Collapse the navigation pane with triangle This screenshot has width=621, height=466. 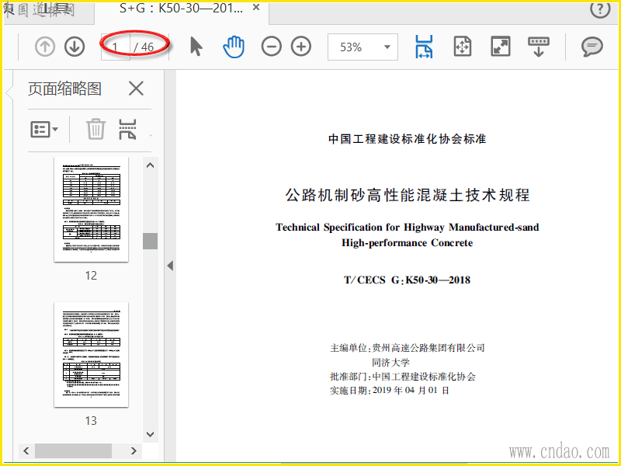170,266
